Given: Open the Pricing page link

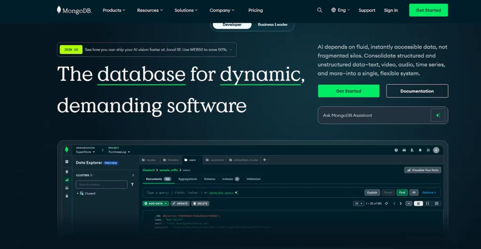Looking at the screenshot, I should [x=256, y=10].
